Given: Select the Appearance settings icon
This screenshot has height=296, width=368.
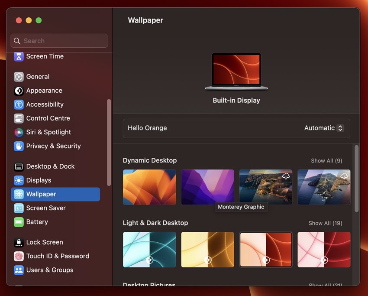Looking at the screenshot, I should pyautogui.click(x=43, y=91).
